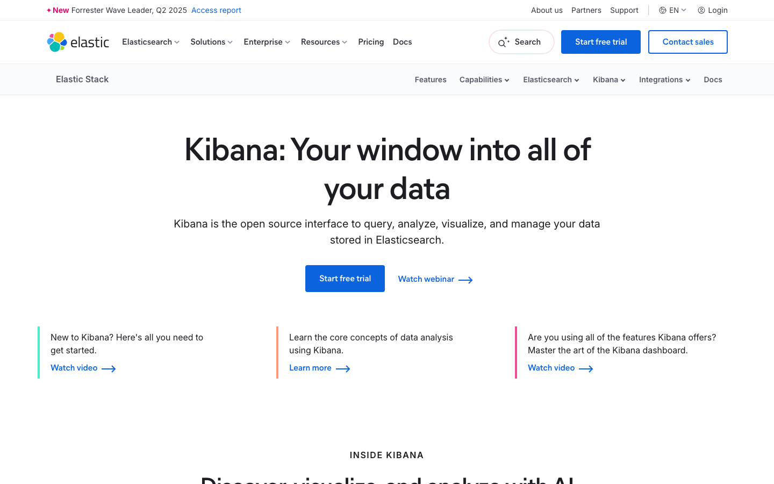The height and width of the screenshot is (484, 774).
Task: Expand the Enterprise menu
Action: click(x=267, y=42)
